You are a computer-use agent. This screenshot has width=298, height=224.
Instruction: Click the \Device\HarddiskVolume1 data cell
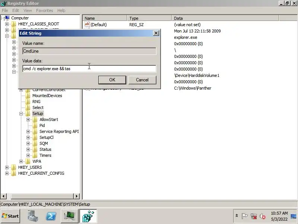(x=197, y=75)
